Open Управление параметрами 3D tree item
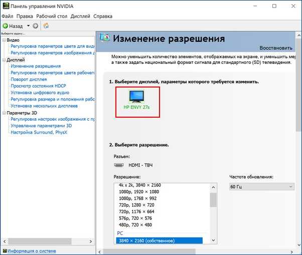302x255 pixels. pos(41,126)
